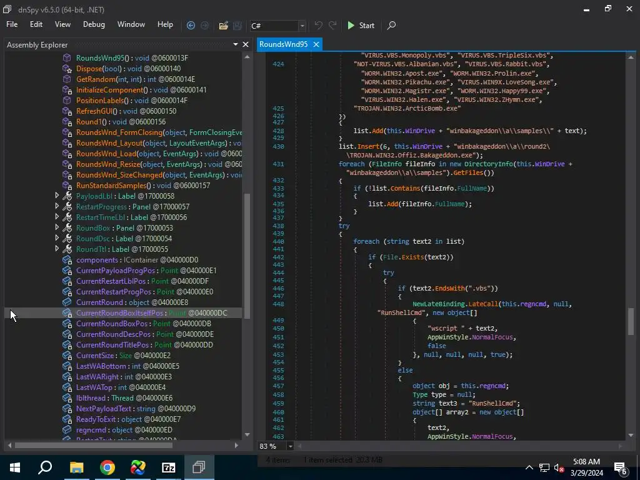Select RefreshGUI() method in tree

126,111
